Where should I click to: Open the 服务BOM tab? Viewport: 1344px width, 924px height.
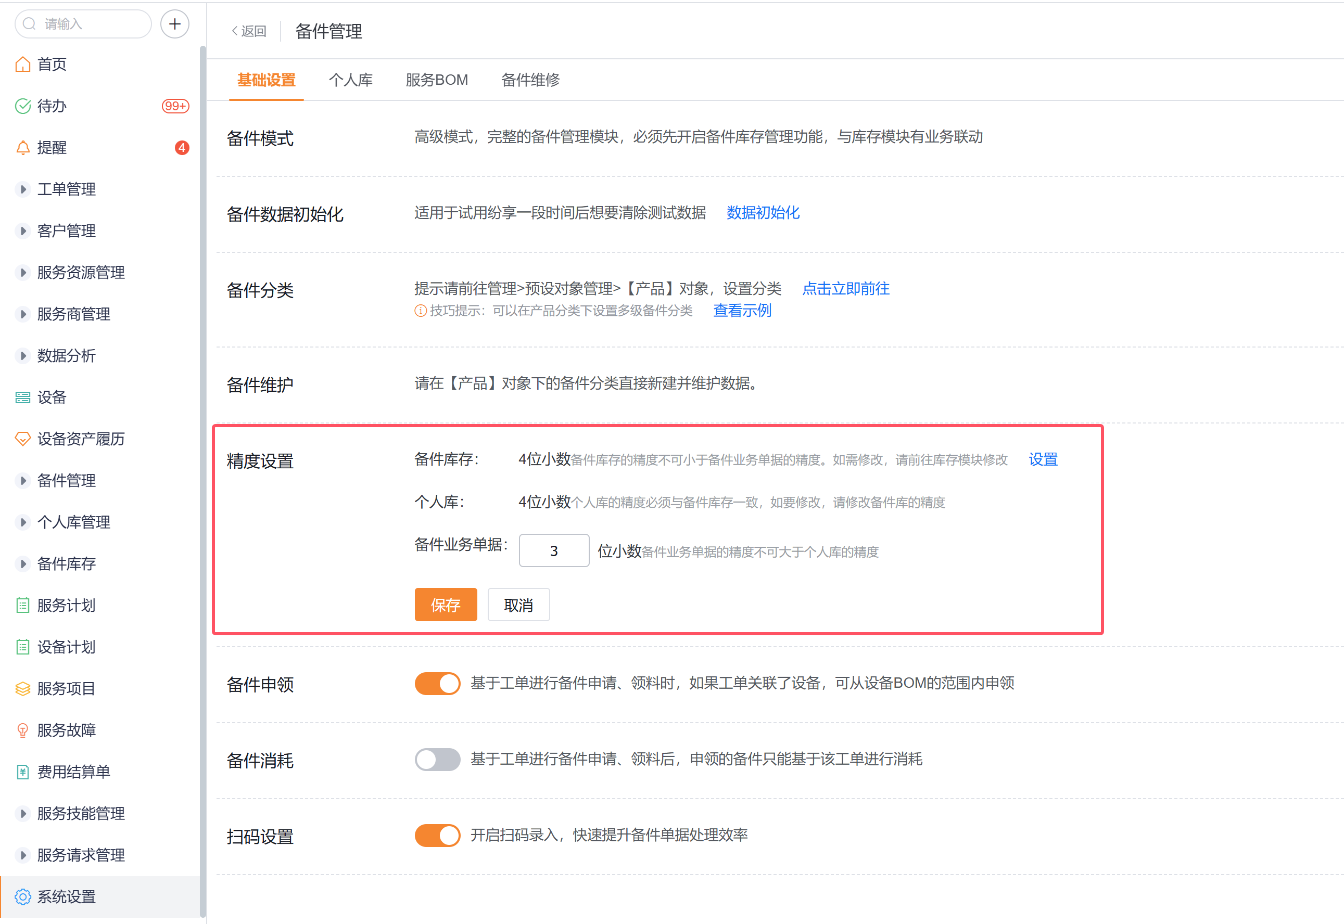click(437, 80)
